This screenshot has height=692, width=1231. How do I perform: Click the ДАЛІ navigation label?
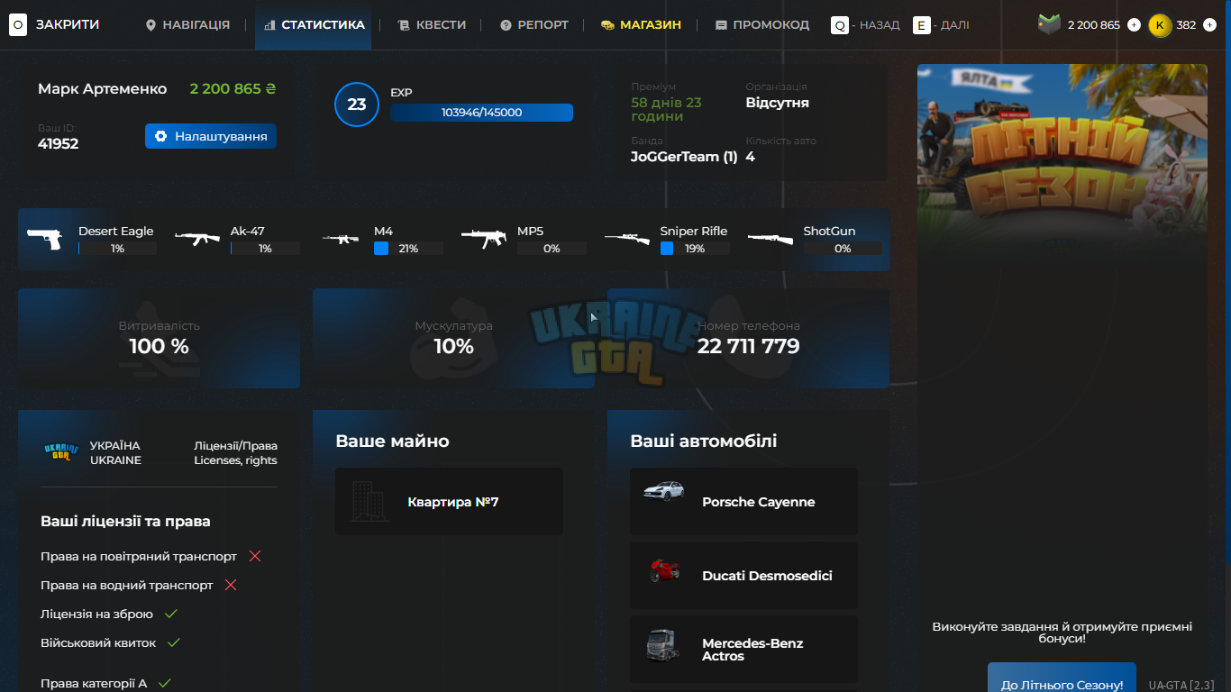[x=955, y=25]
